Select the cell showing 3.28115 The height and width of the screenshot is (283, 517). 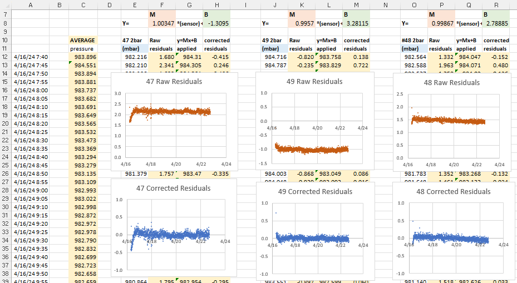pyautogui.click(x=356, y=23)
